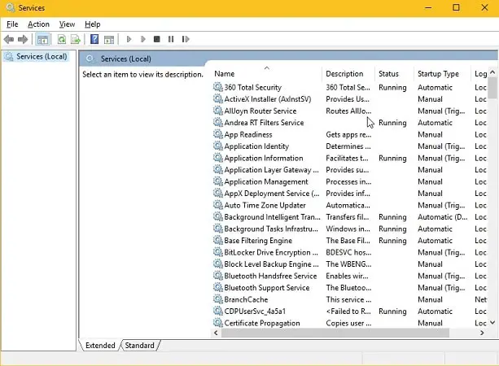Toggle Show/Hide Console Tree icon
Screen dimensions: 499x366
tap(42, 39)
